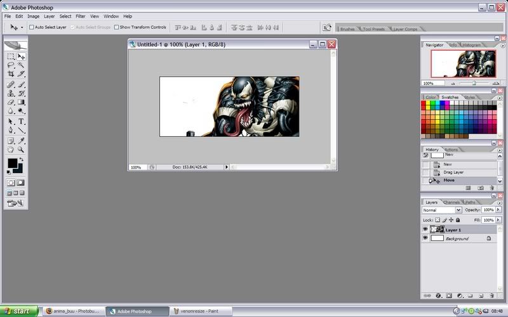Screen dimensions: 508x317
Task: Enable the Auto Select Layer checkbox
Action: [x=31, y=27]
